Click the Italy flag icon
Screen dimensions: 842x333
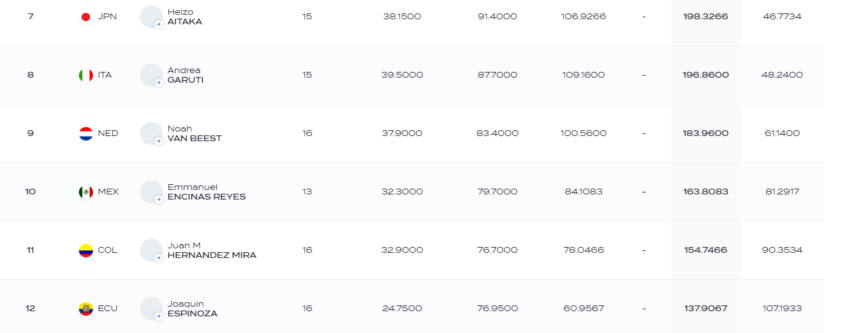(x=85, y=75)
